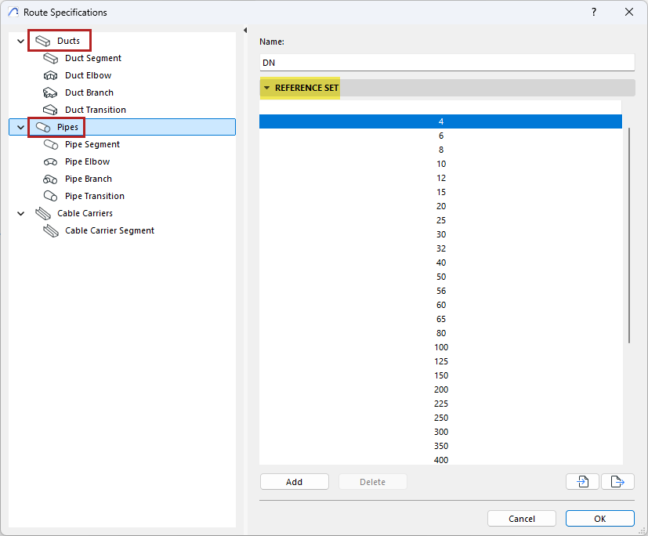
Task: Collapse the REFERENCE SET panel
Action: pyautogui.click(x=266, y=88)
